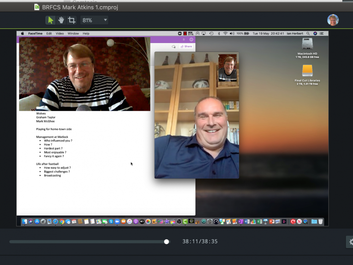
Task: Click the 'Life after football' heading
Action: (47, 164)
